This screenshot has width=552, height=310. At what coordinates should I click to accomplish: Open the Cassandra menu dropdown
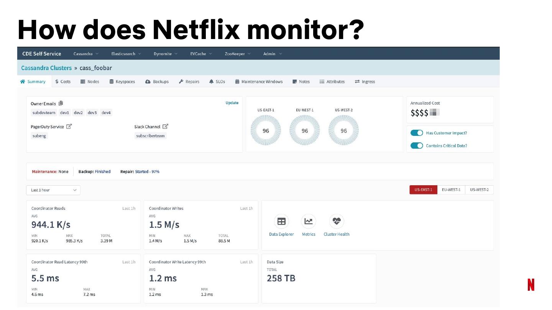pyautogui.click(x=86, y=54)
